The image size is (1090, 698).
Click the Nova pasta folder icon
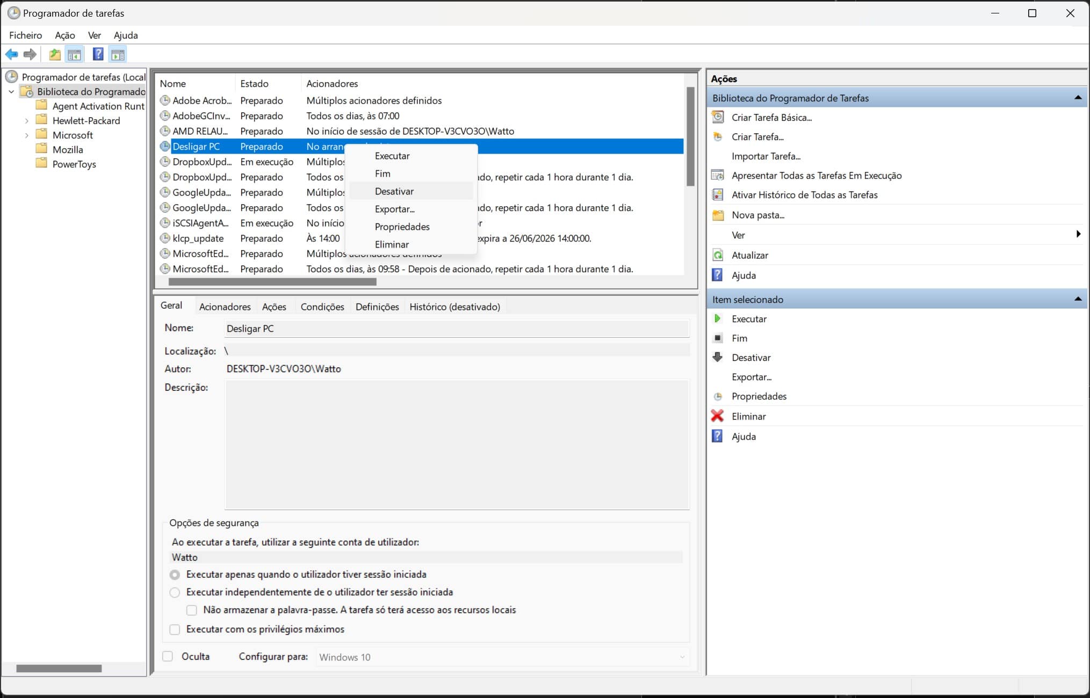717,215
